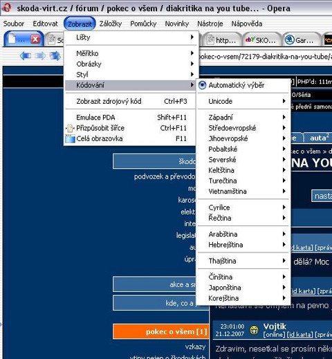Expand the Západní encoding submenu

(243, 118)
